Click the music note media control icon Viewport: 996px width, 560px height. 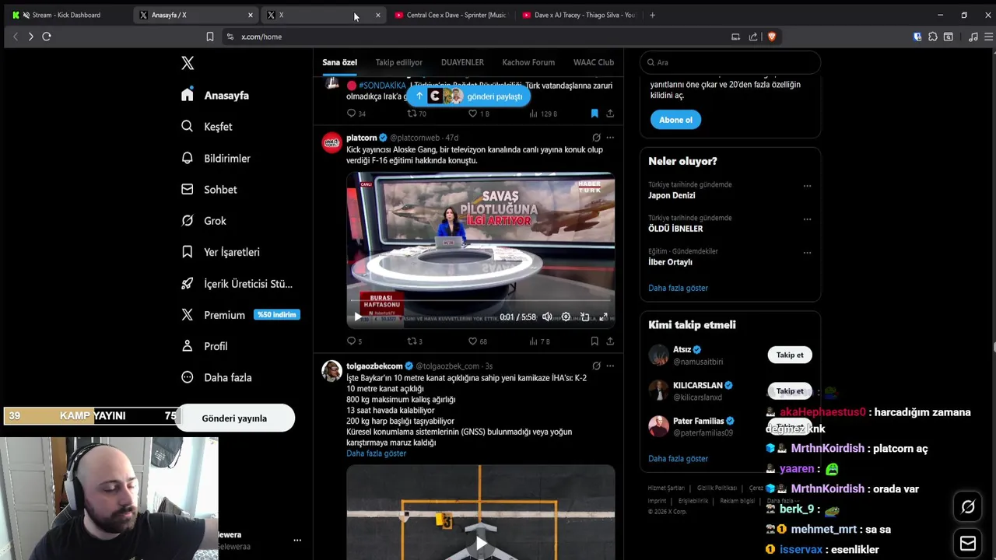coord(973,37)
